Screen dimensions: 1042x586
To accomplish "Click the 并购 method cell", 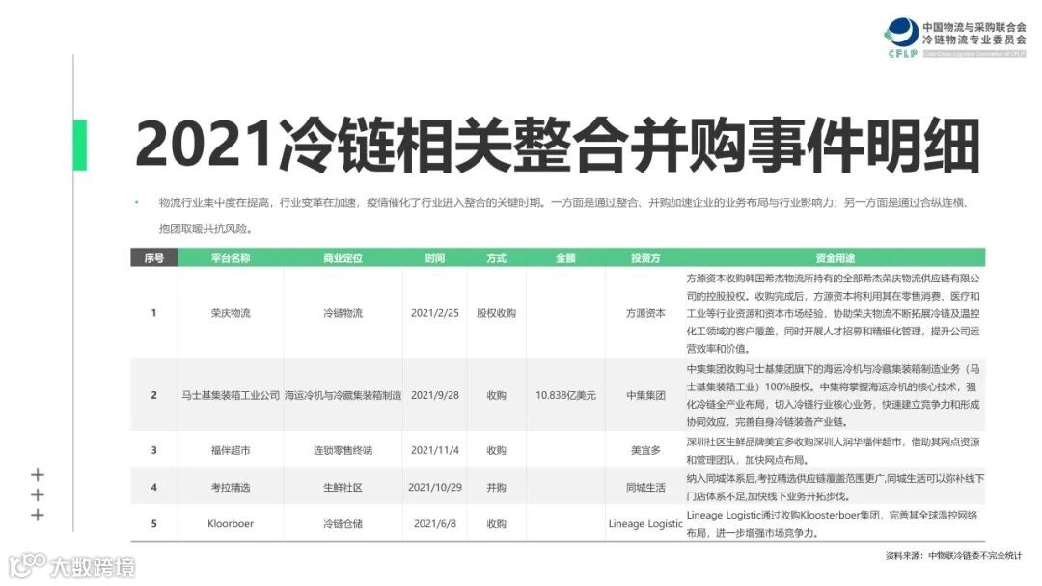I will [496, 487].
